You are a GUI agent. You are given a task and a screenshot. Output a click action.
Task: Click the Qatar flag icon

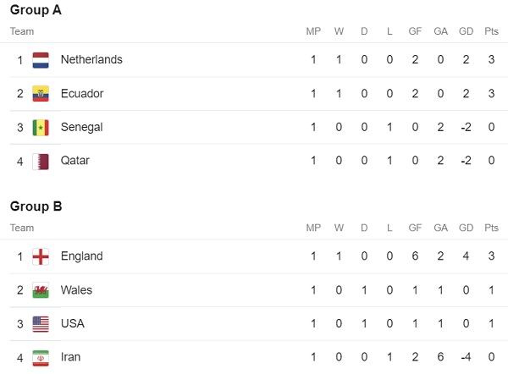click(x=41, y=162)
